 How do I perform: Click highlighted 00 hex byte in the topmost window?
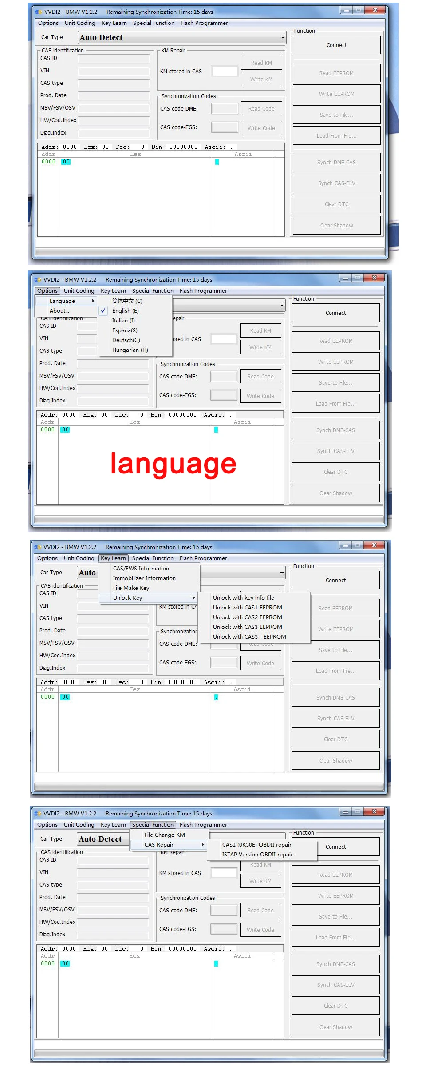66,162
